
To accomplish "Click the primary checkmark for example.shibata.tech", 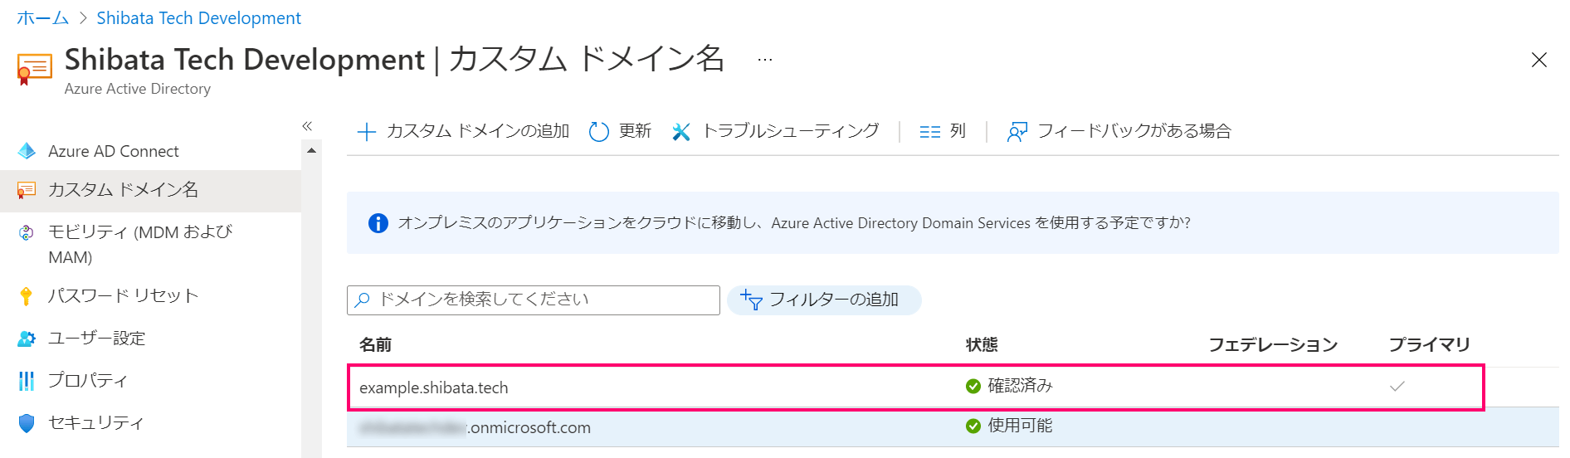I will (1397, 387).
